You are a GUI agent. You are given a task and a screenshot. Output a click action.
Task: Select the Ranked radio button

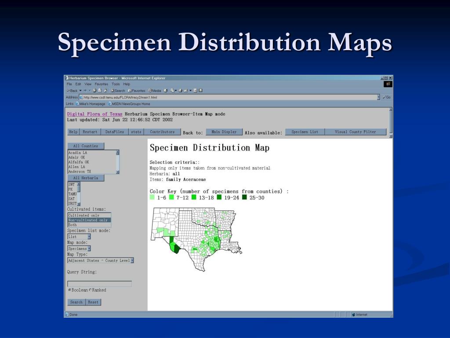(90, 290)
